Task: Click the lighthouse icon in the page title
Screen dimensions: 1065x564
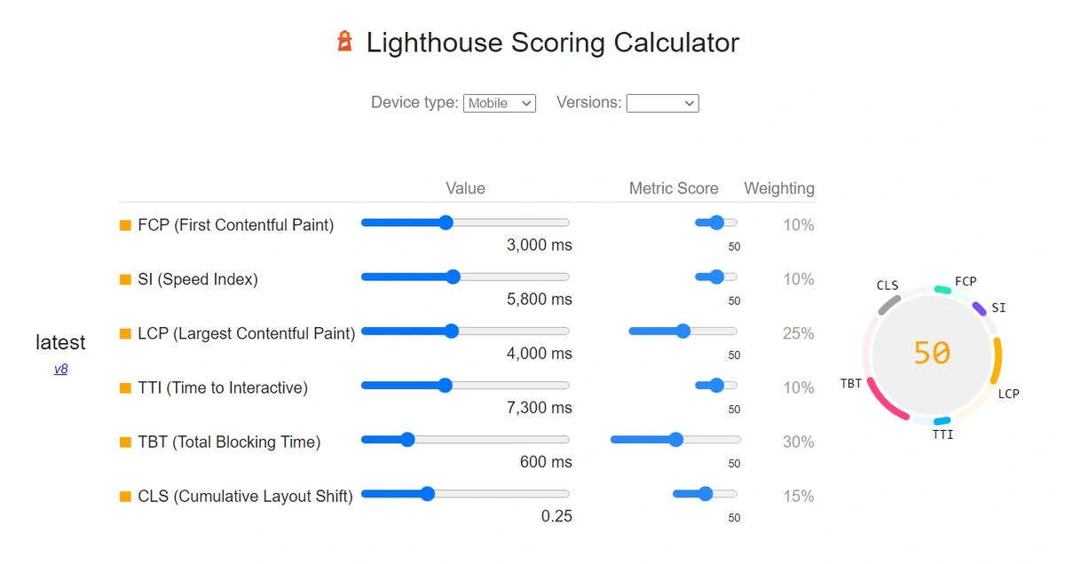Action: [x=344, y=40]
